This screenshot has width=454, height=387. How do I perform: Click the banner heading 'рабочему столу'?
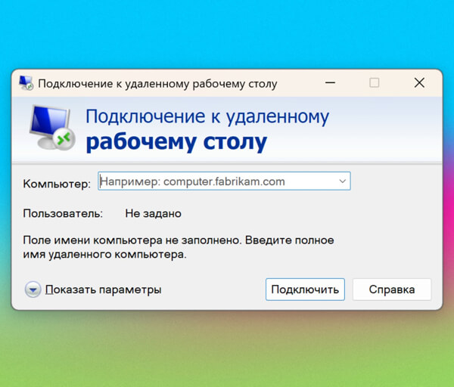(176, 142)
